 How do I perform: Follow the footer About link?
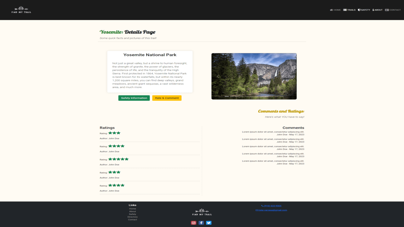coord(133,212)
